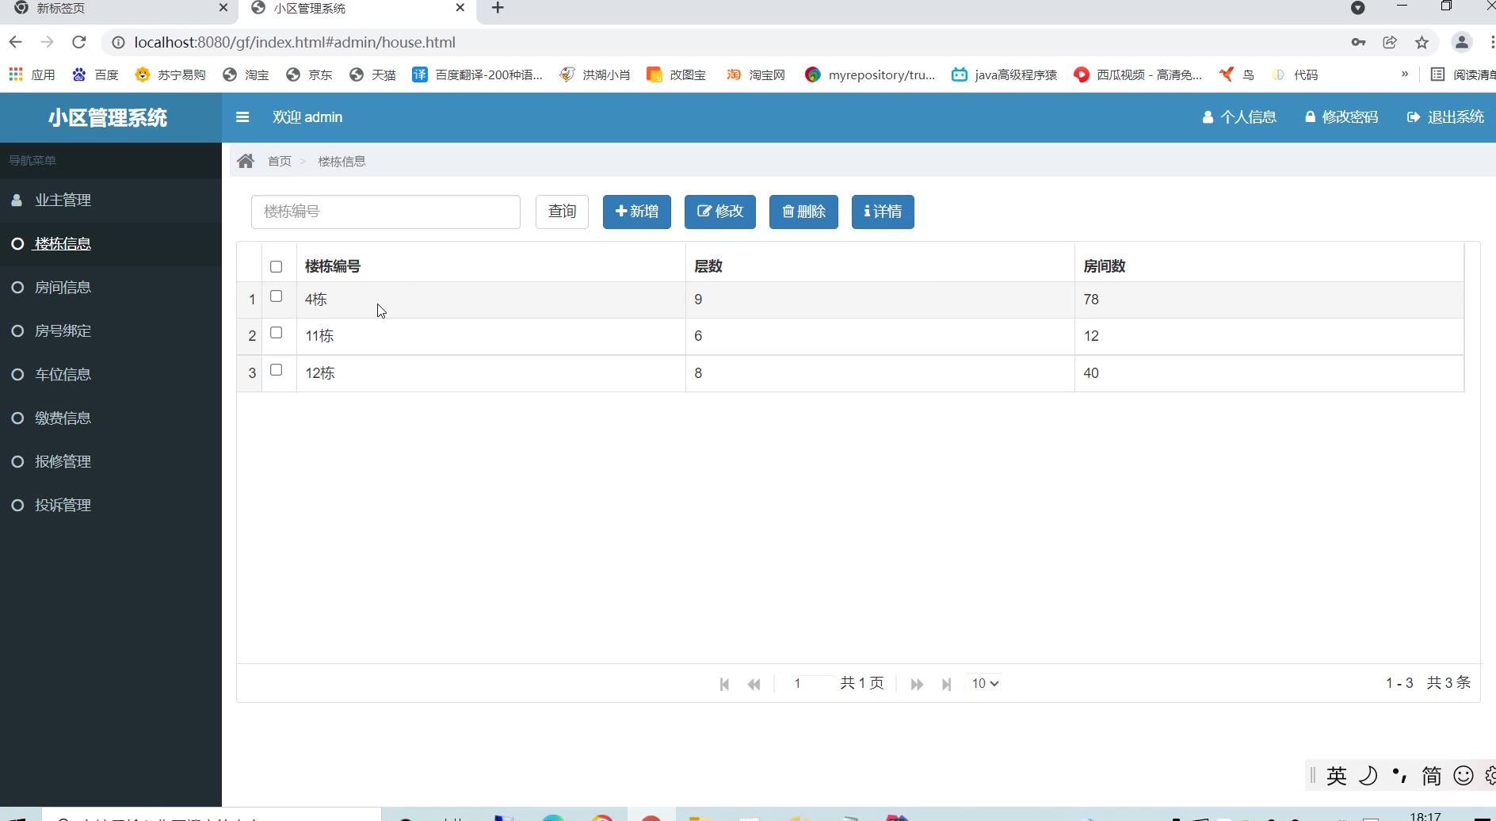Screen dimensions: 1496x821
Task: Click the browser address bar URL
Action: point(295,42)
